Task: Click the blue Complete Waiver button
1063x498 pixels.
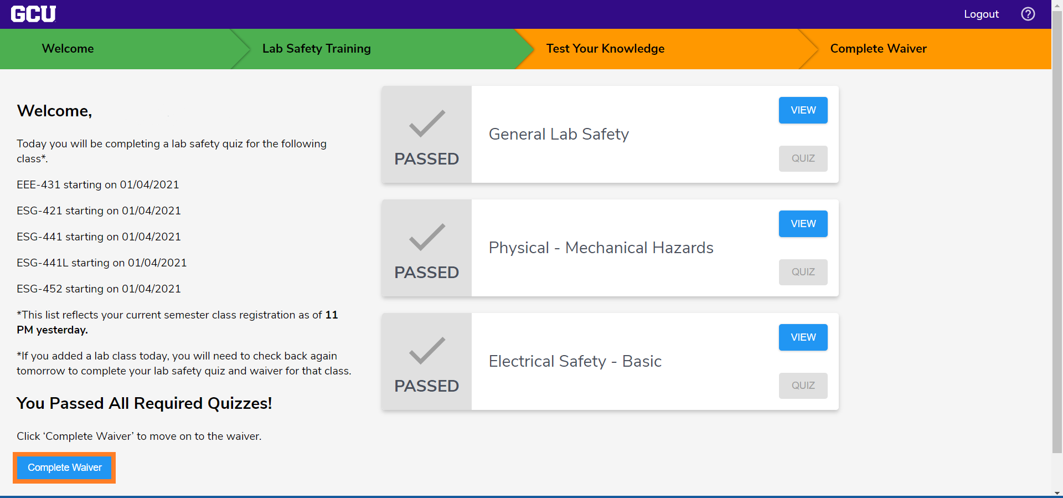Action: (x=64, y=468)
